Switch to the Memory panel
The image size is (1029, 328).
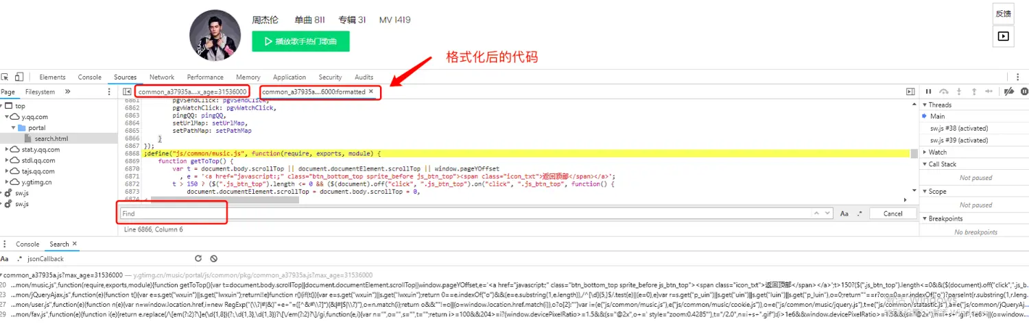tap(248, 77)
